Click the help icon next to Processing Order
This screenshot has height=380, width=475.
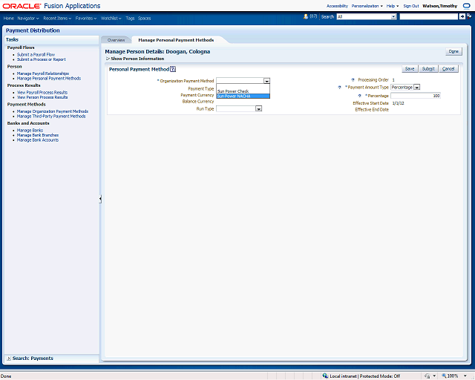pyautogui.click(x=353, y=79)
